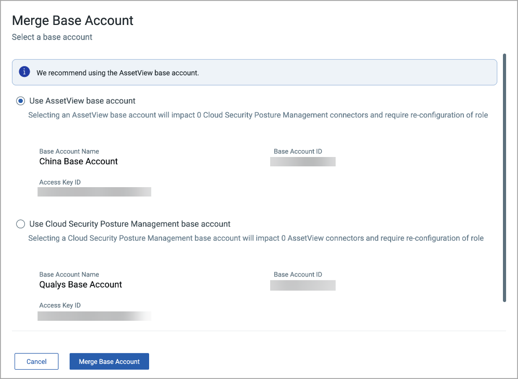Image resolution: width=518 pixels, height=379 pixels.
Task: Click the Use AssetView base account label
Action: click(x=82, y=101)
